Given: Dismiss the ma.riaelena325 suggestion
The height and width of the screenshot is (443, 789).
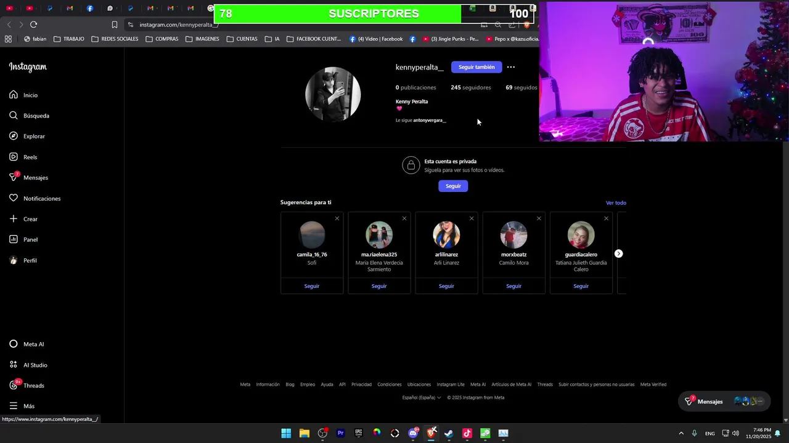Looking at the screenshot, I should [404, 218].
